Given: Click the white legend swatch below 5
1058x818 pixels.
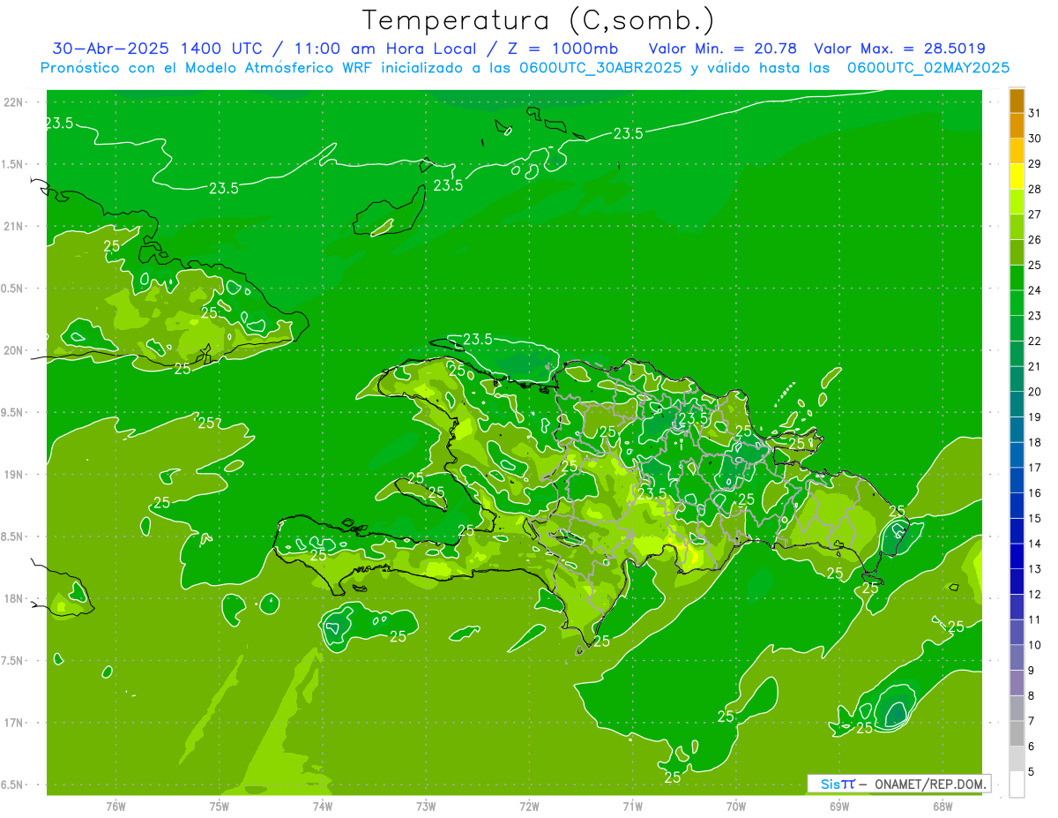Looking at the screenshot, I should coord(1017,784).
